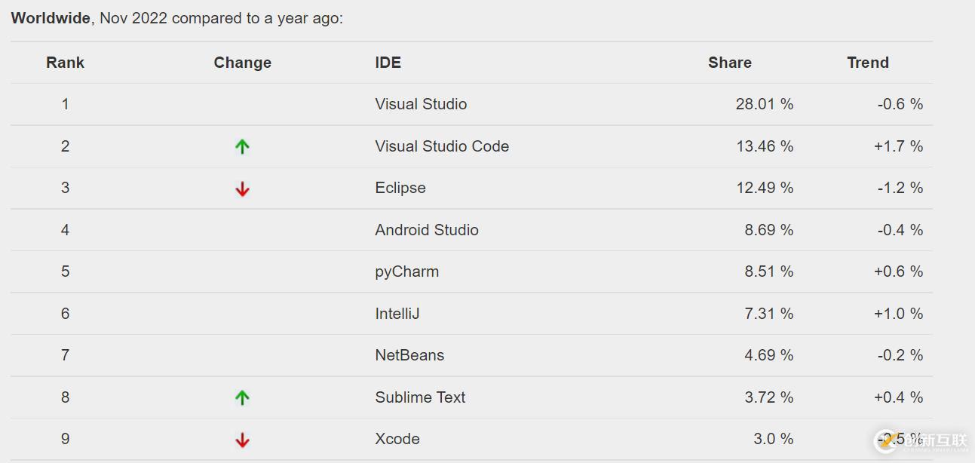Click the red down arrow beside Xcode
The height and width of the screenshot is (463, 975).
point(242,440)
